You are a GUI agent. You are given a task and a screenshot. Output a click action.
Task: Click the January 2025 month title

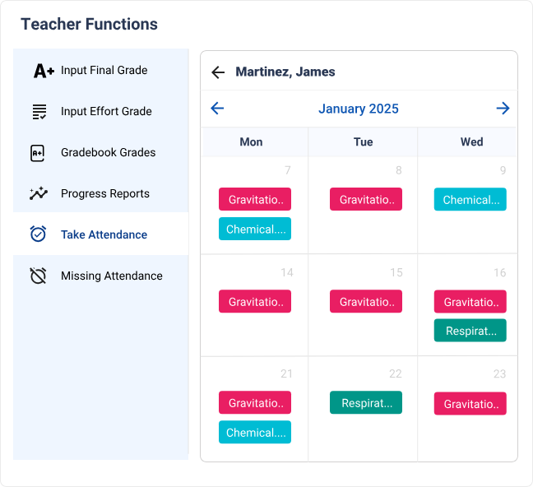tap(359, 109)
